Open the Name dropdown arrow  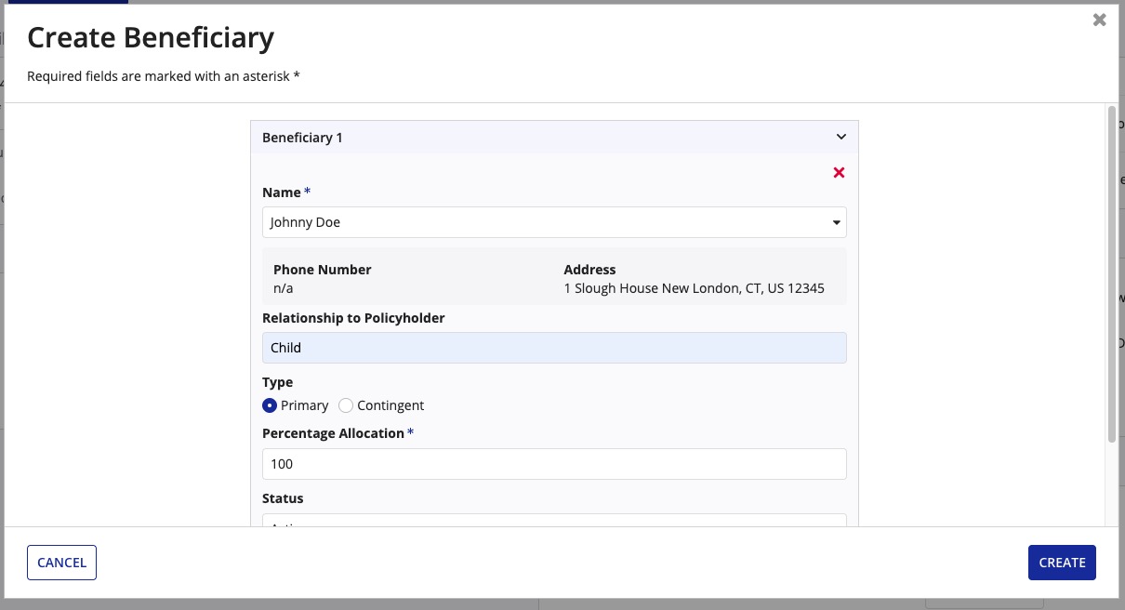[836, 222]
